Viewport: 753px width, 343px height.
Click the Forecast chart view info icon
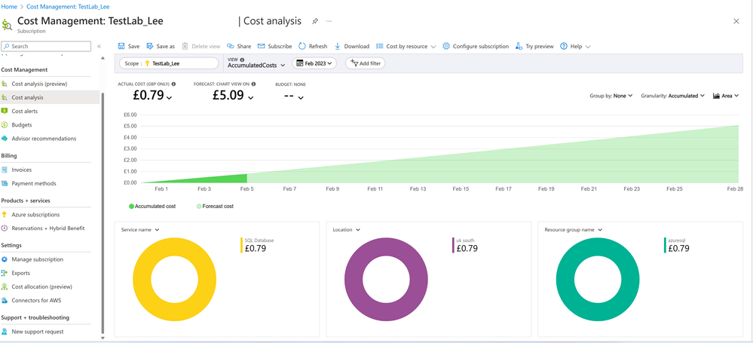(x=253, y=84)
